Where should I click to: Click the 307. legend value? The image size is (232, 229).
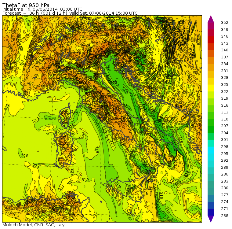[x=225, y=126]
